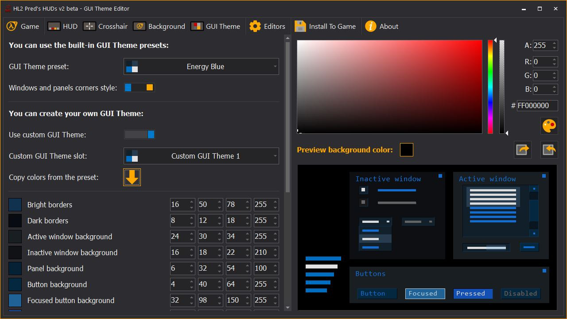Open Editors via the gear icon
Screen dimensions: 567x319
click(255, 27)
